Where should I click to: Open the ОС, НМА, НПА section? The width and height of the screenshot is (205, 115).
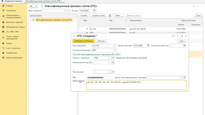[12, 32]
